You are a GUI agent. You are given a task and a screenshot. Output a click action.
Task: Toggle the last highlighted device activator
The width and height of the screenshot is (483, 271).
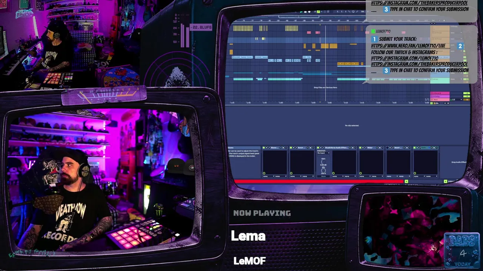click(414, 148)
